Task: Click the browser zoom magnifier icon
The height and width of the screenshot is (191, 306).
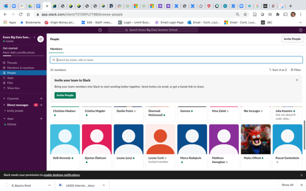Action: [238, 14]
